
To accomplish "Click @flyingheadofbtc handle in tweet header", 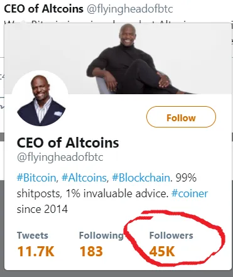I will click(130, 9).
